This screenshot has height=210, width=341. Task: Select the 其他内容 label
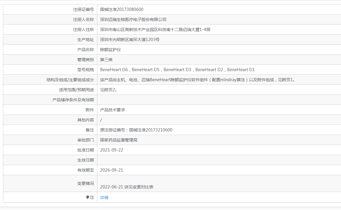click(85, 120)
